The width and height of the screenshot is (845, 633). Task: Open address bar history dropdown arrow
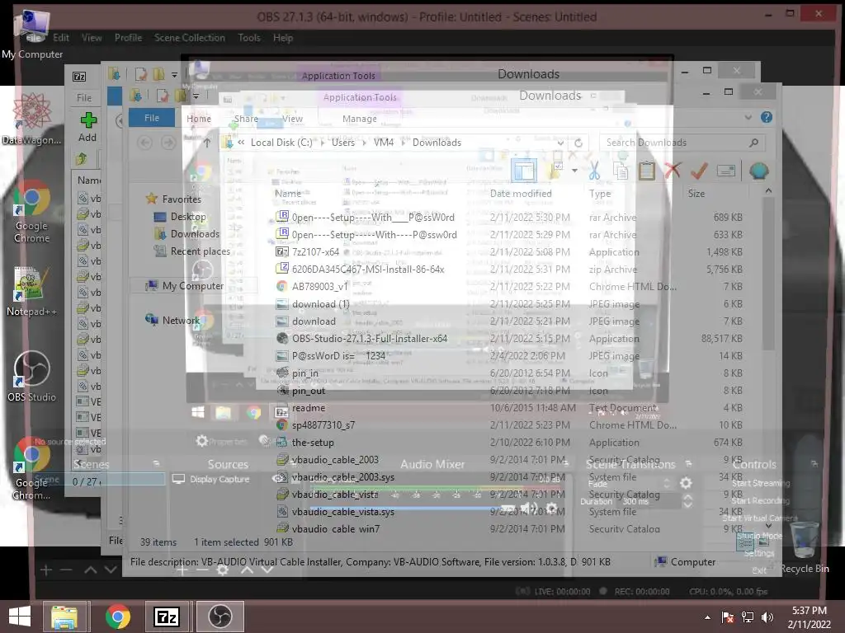coord(560,143)
